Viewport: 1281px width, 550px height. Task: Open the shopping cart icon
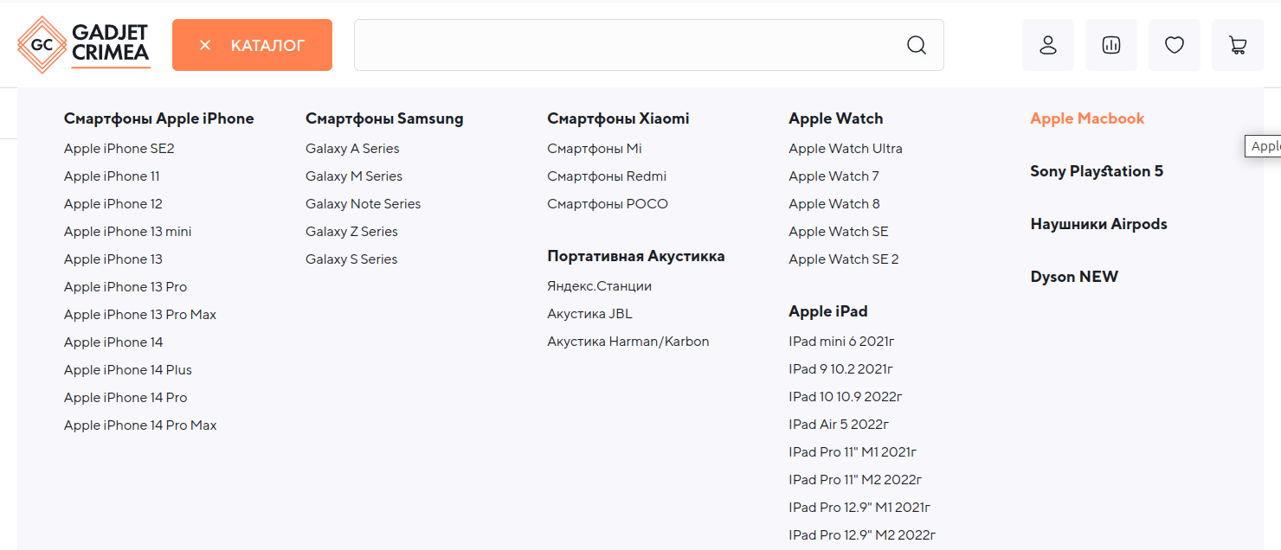[1238, 45]
